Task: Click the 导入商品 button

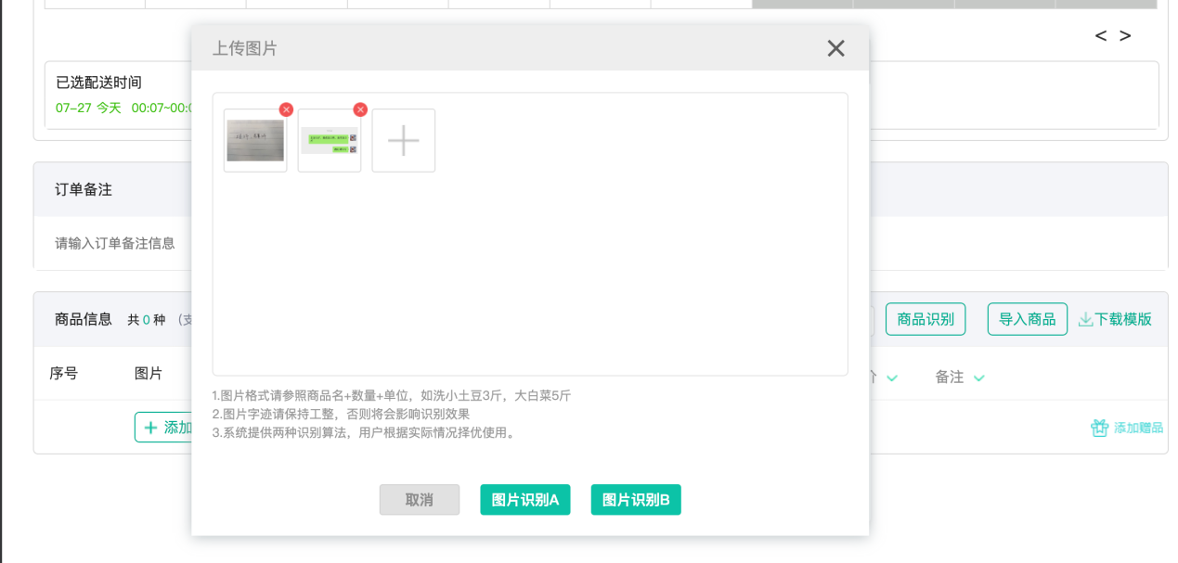Action: tap(1027, 318)
